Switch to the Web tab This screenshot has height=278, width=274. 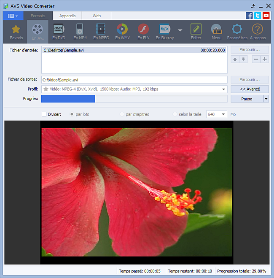[x=97, y=16]
